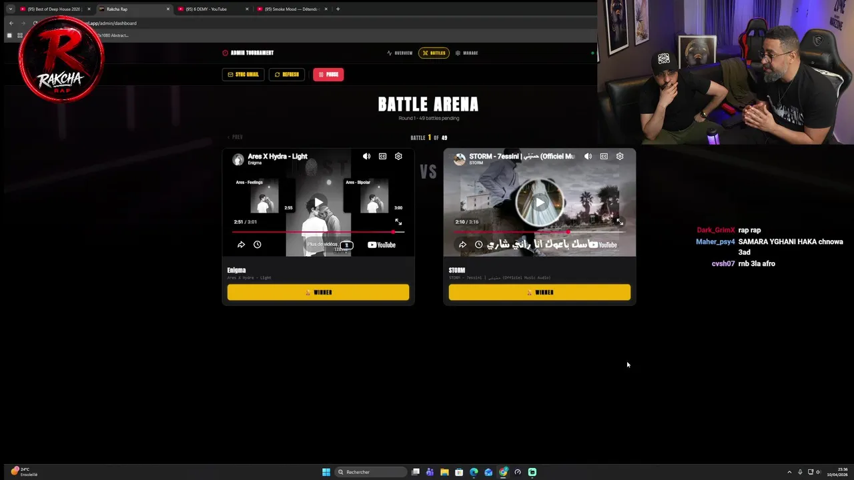The height and width of the screenshot is (480, 854).
Task: Toggle captions on STORM 7essini video
Action: click(604, 156)
